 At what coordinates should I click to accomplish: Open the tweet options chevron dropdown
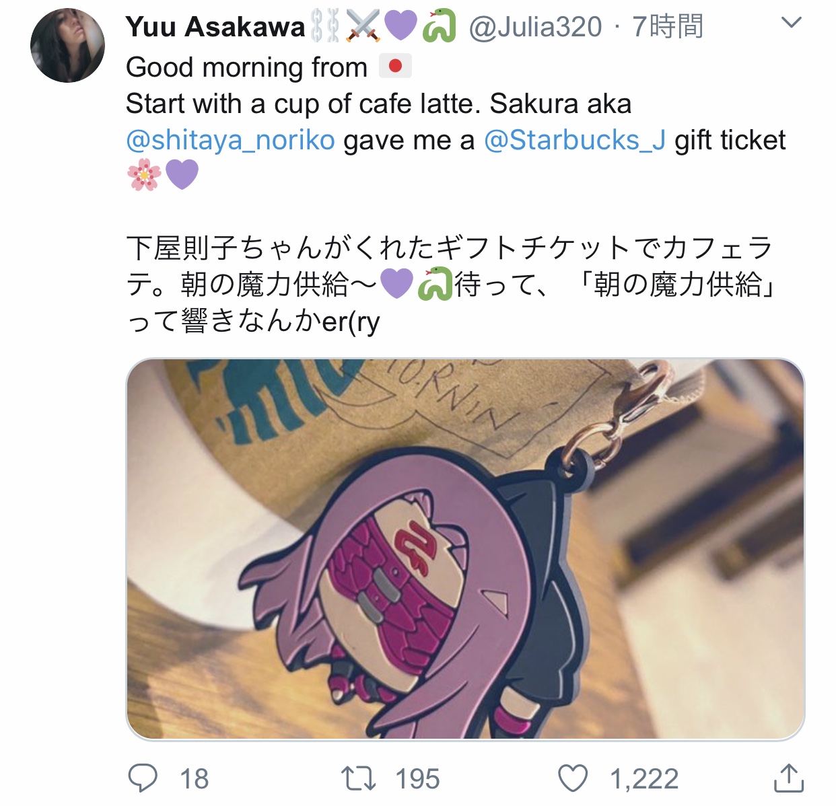tap(792, 23)
